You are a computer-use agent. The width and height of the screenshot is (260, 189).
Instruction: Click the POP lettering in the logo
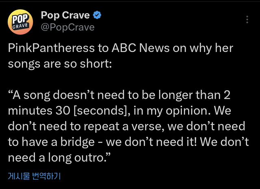click(19, 18)
